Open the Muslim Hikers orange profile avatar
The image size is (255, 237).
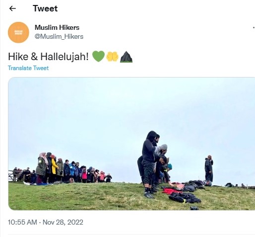point(18,32)
